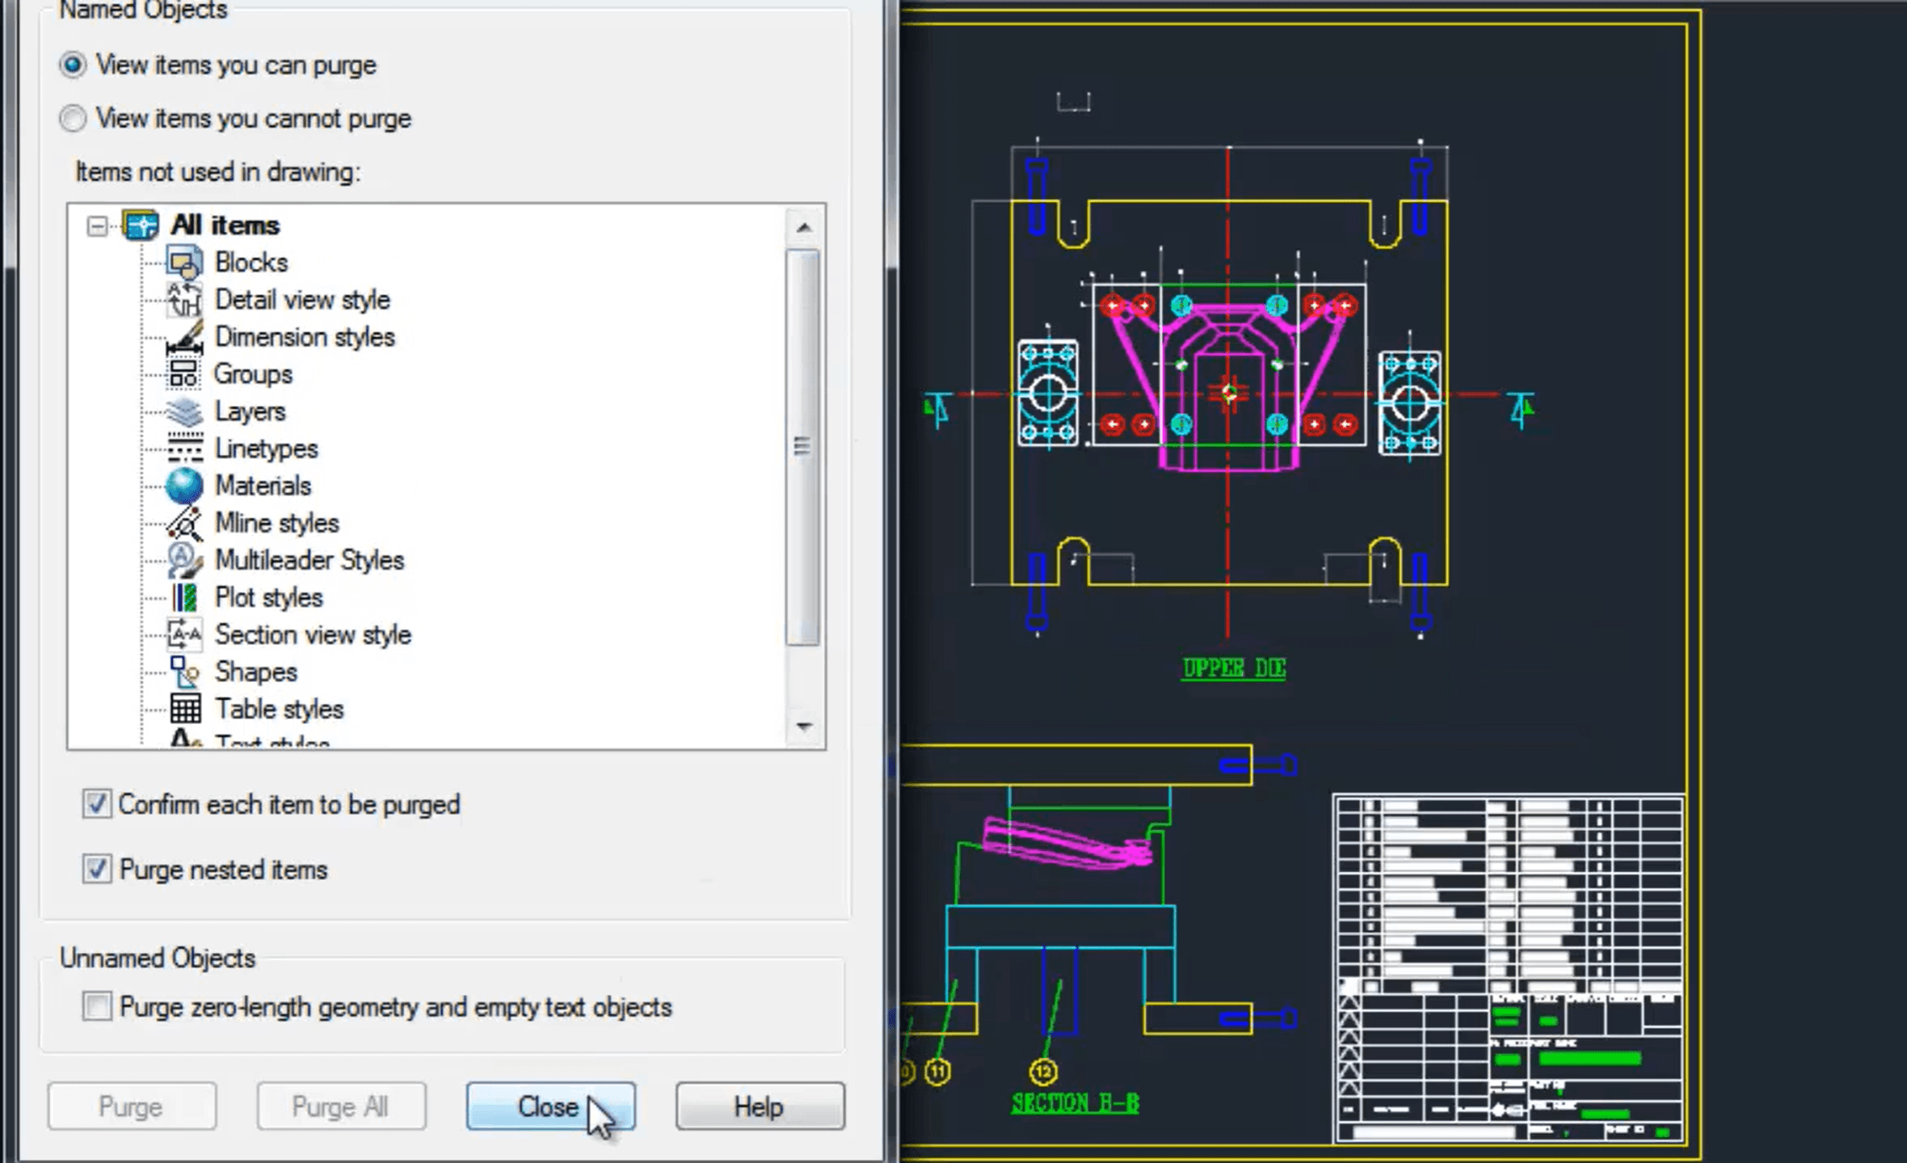Select the Multileader Styles icon
Screen dimensions: 1907x1163
184,560
